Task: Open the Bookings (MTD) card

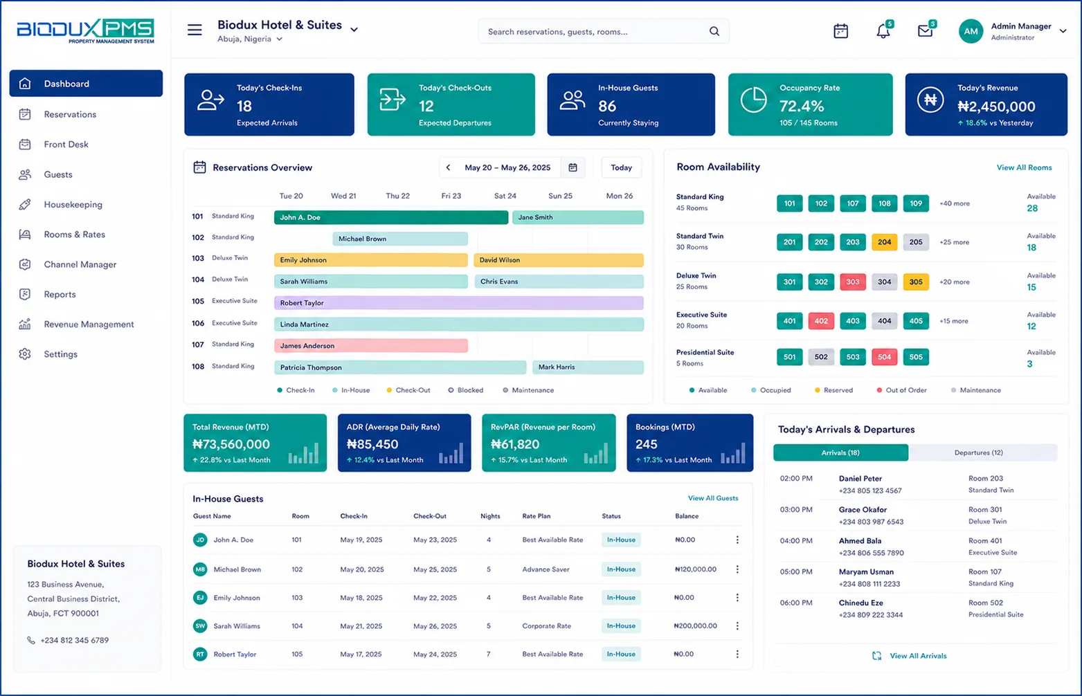Action: (x=689, y=443)
